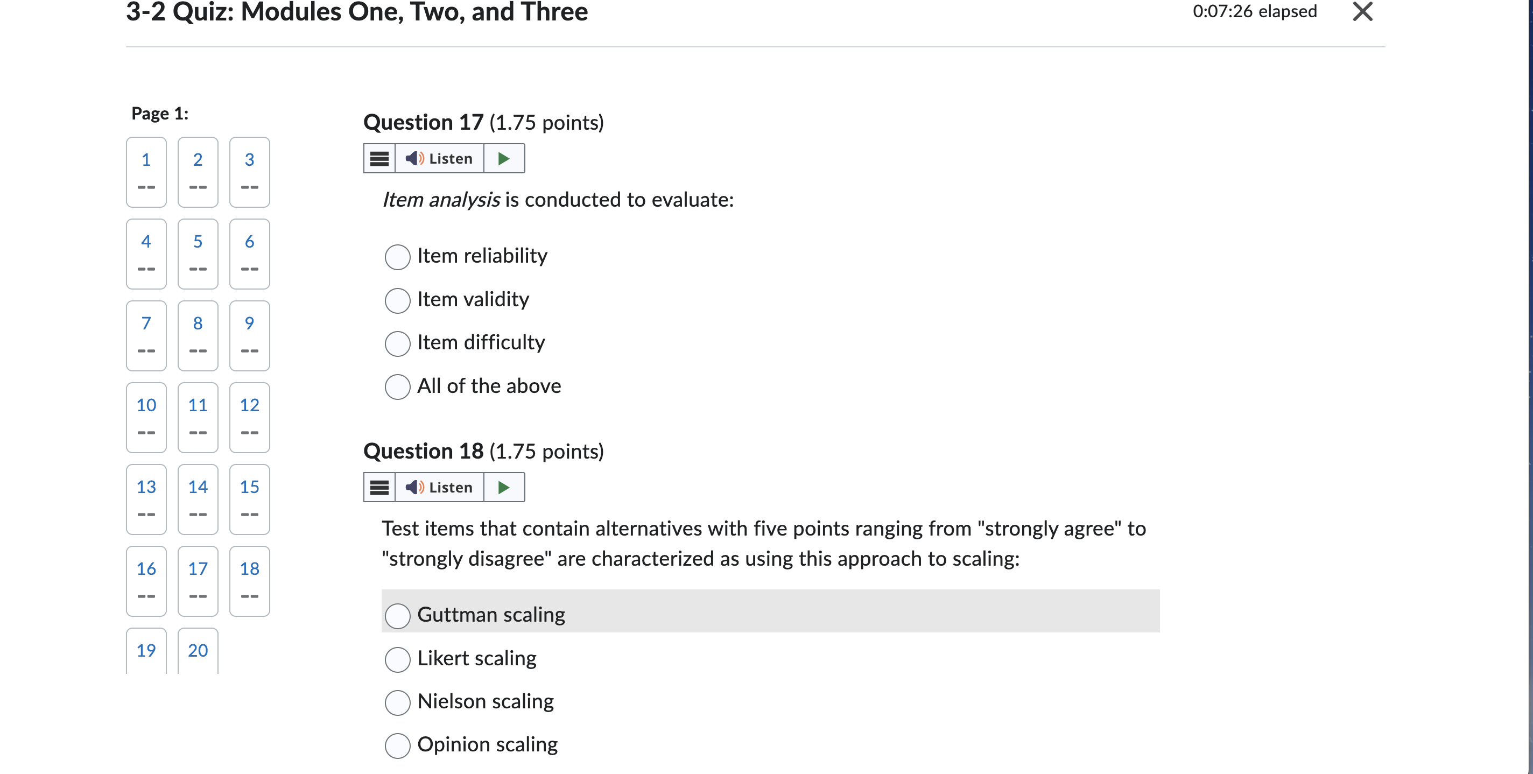Play audio for Question 18
The width and height of the screenshot is (1533, 774).
click(504, 487)
